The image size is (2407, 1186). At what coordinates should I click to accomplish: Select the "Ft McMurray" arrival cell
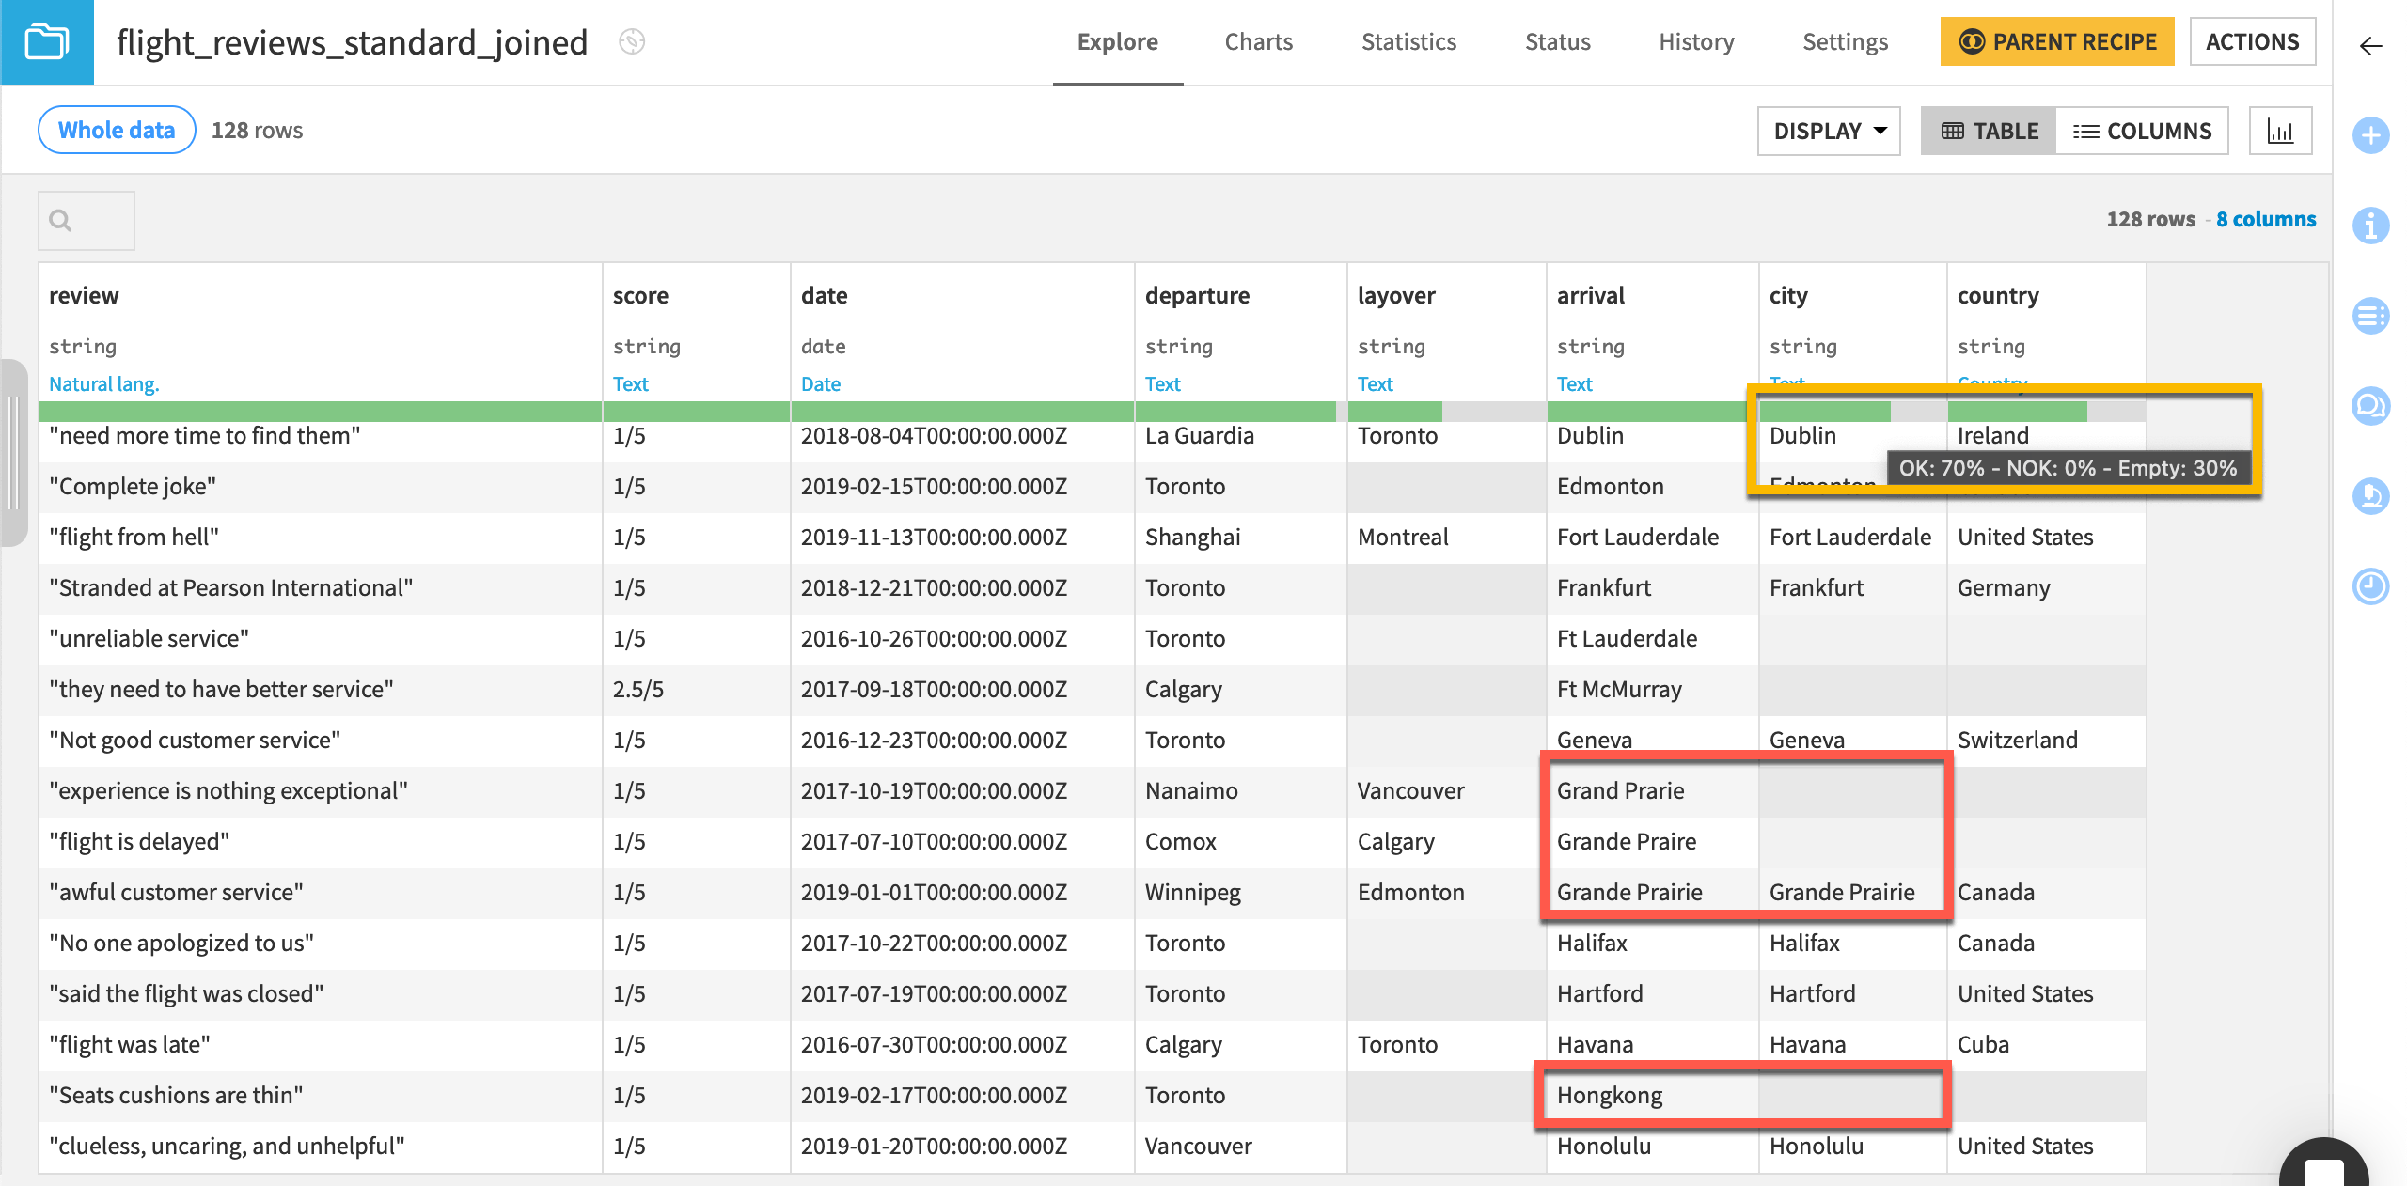1651,689
